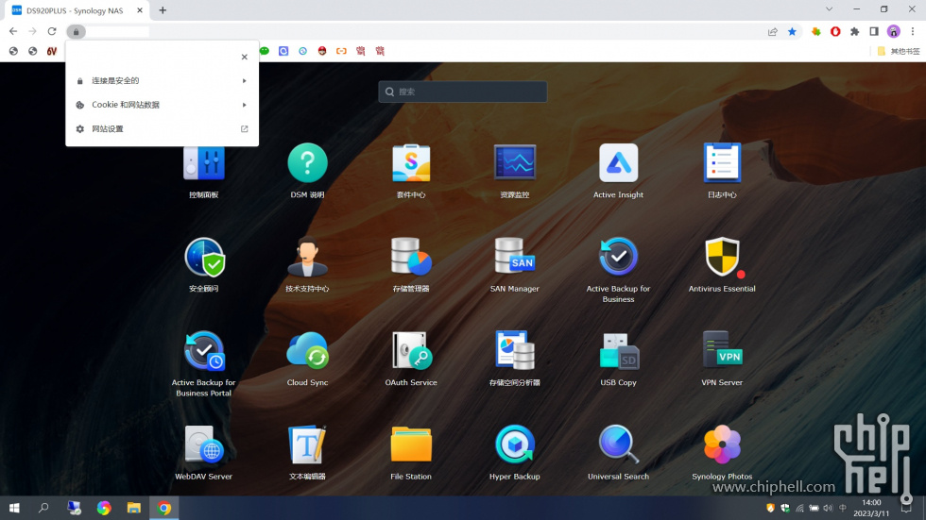Screen dimensions: 926x520
Task: Open the green WeChat bookmark
Action: [265, 51]
